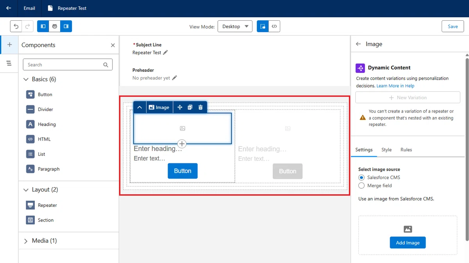
Task: Select the Merge field radio option
Action: point(361,186)
